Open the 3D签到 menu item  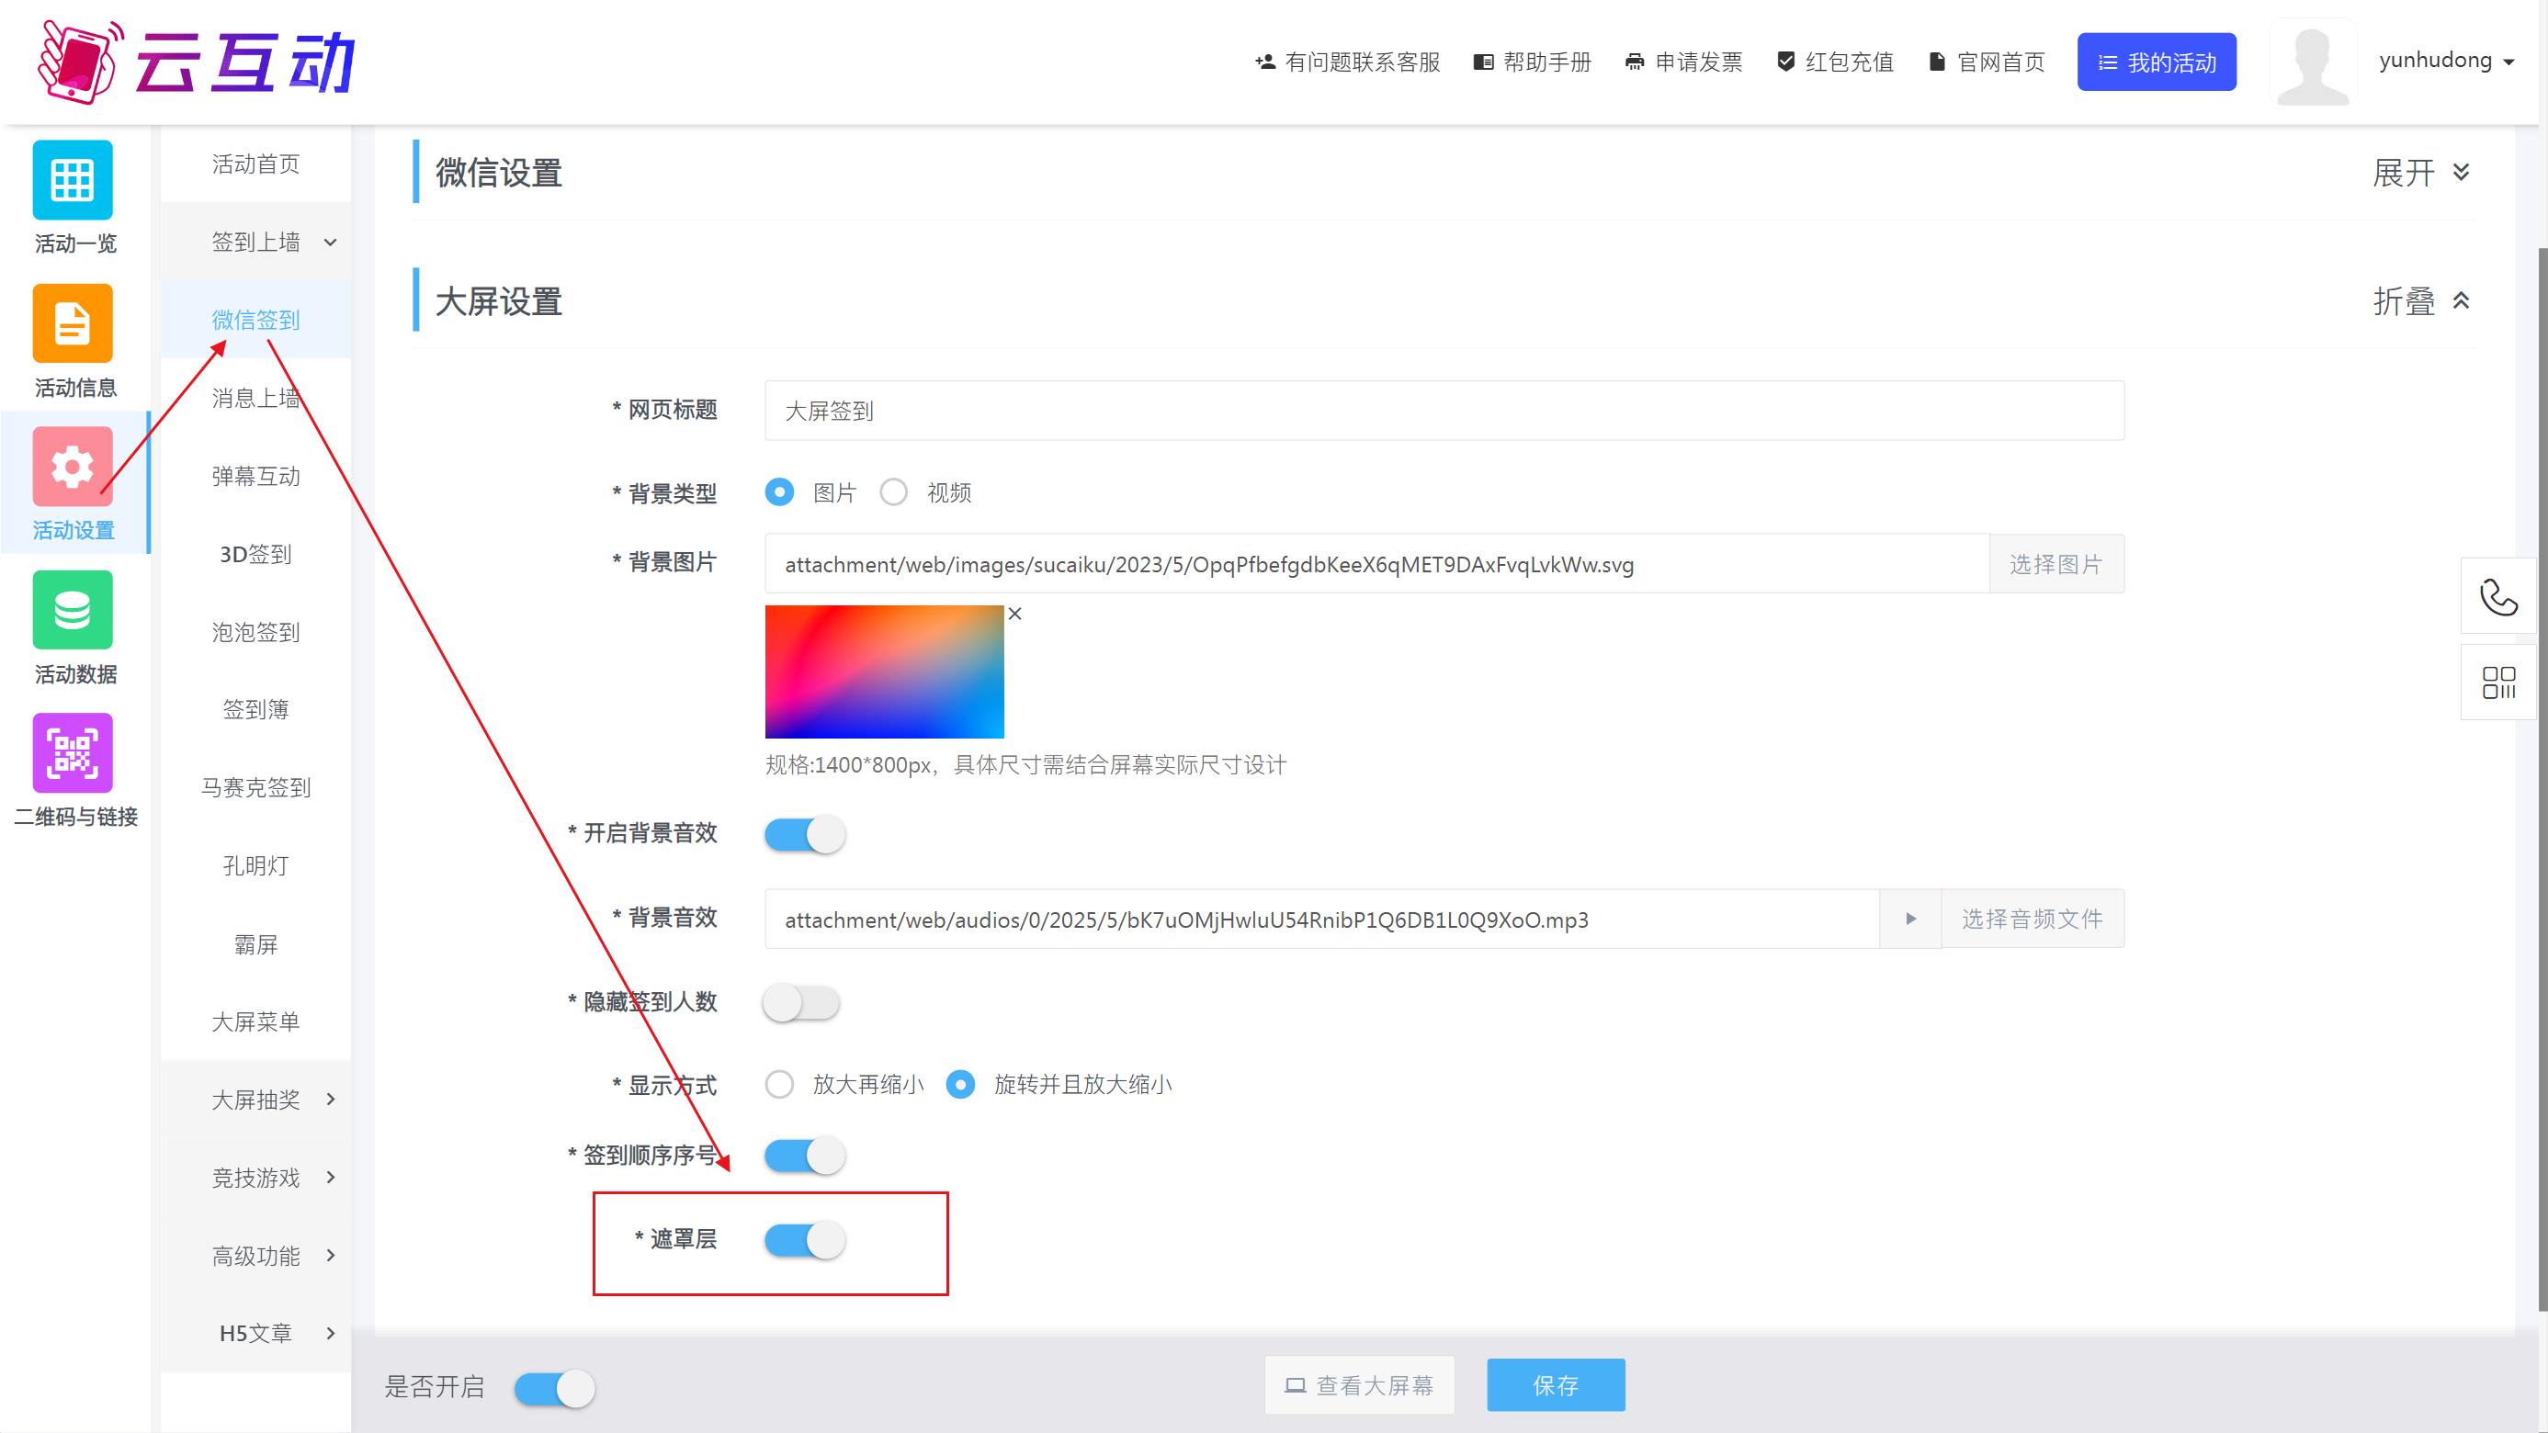pos(256,554)
